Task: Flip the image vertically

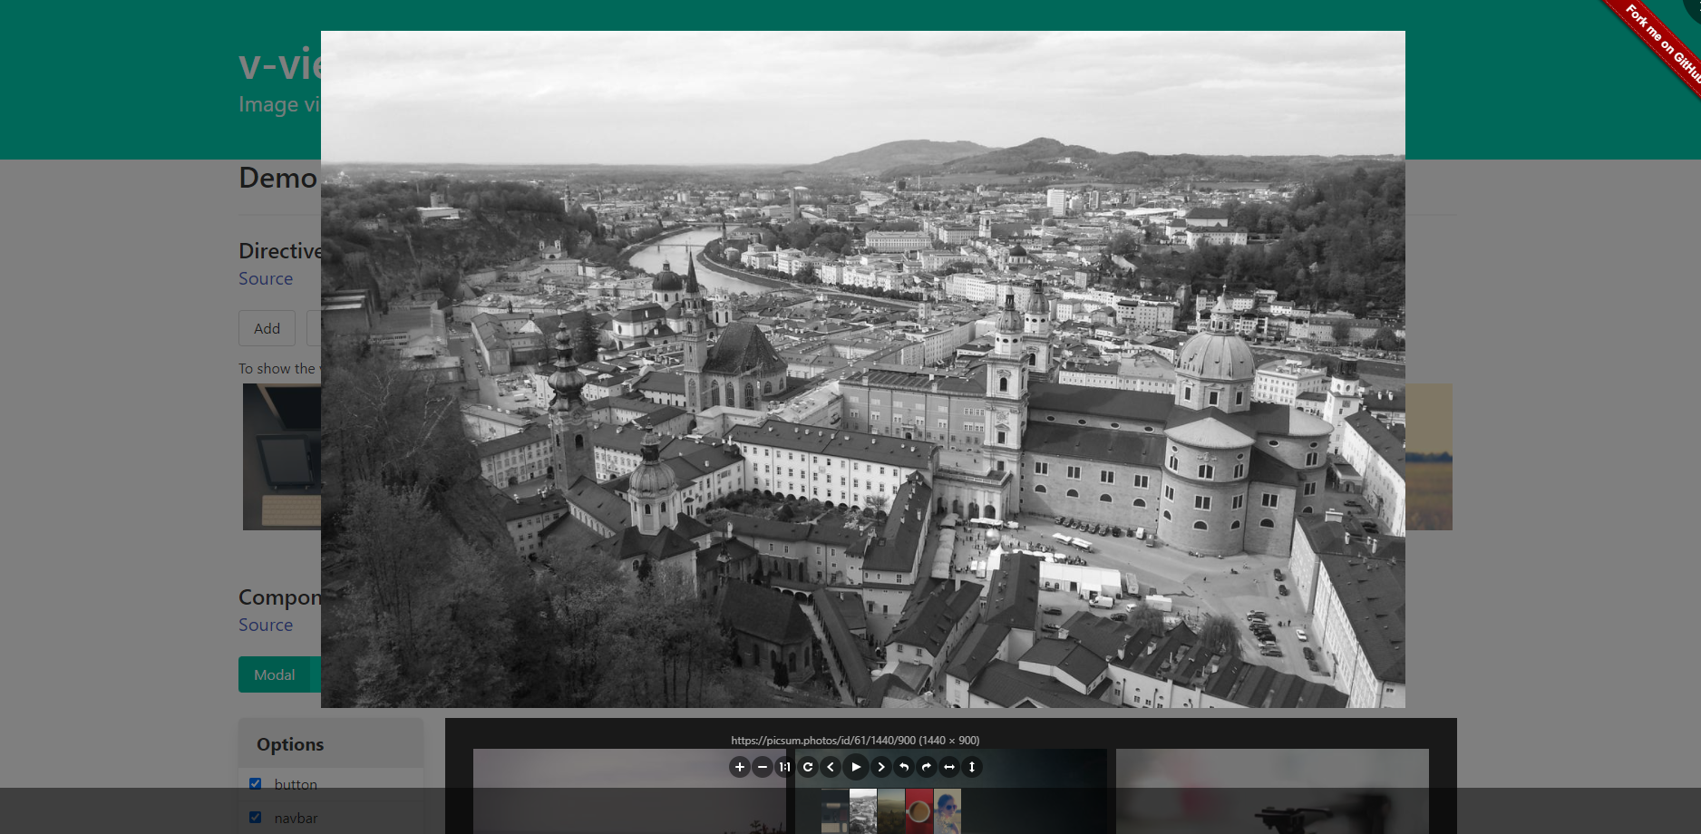Action: (x=972, y=767)
